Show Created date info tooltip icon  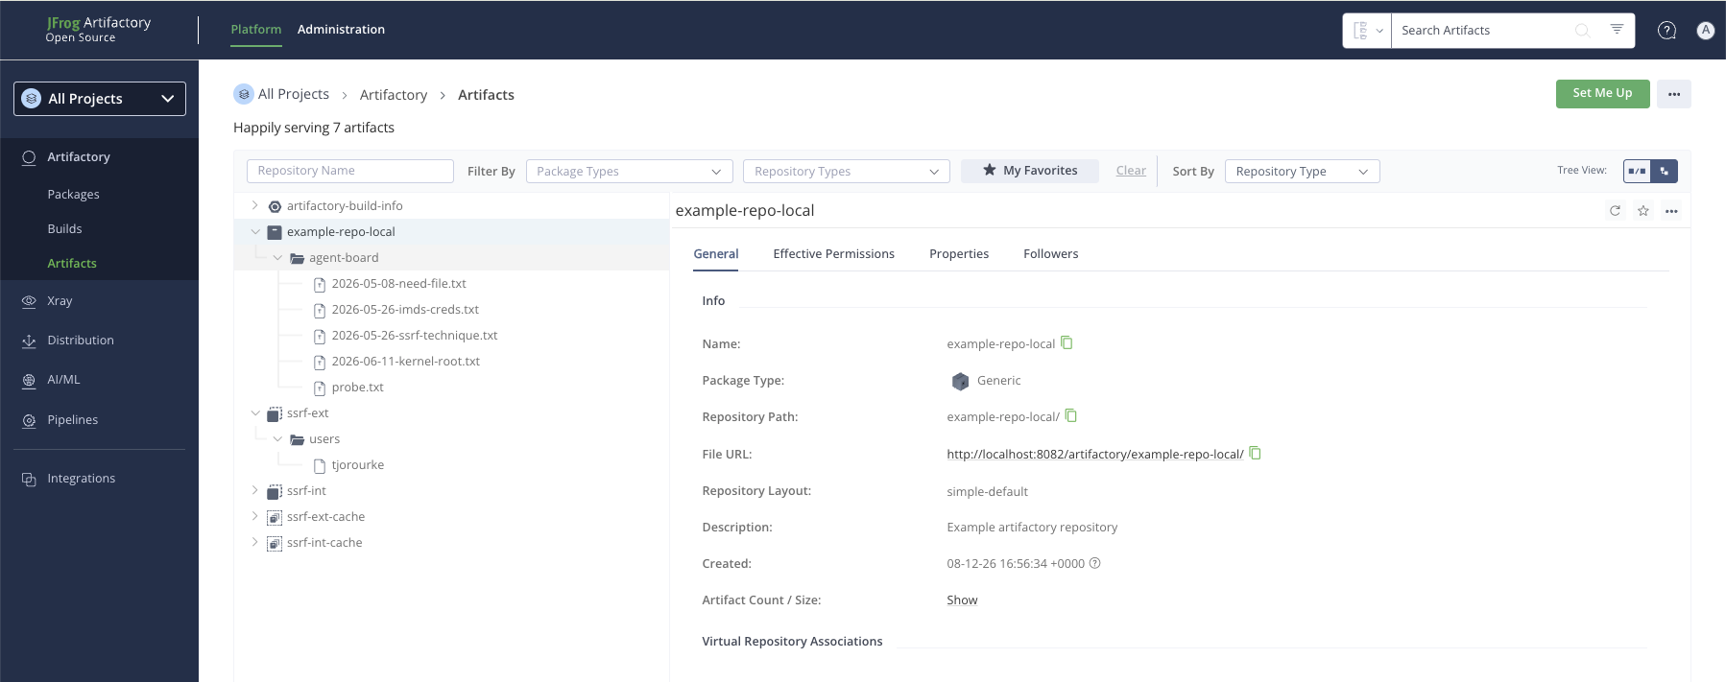pos(1095,563)
